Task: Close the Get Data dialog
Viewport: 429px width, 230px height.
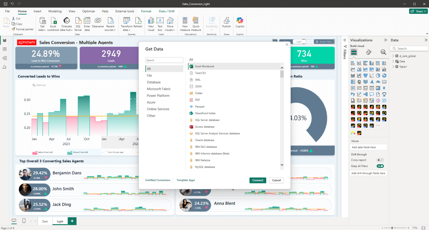Action: (x=287, y=44)
